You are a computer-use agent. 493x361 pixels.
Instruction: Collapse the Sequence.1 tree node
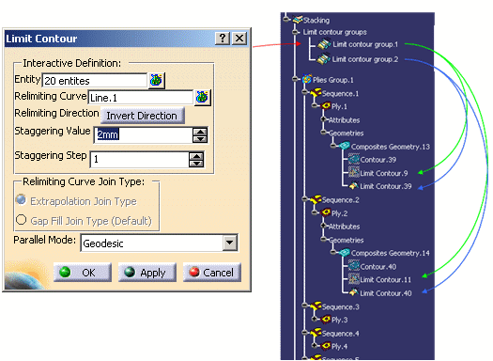pos(304,92)
